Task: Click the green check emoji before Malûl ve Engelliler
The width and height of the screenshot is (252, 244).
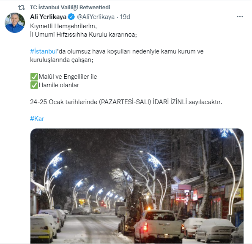Action: point(34,77)
